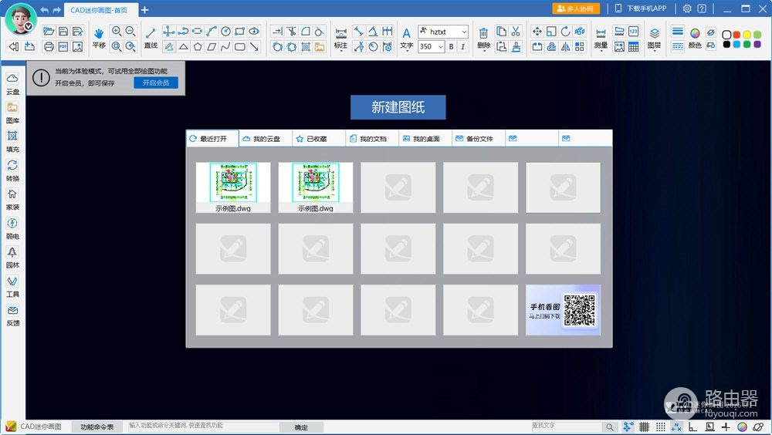Click the move cross-arrows tool
Image resolution: width=772 pixels, height=435 pixels.
pyautogui.click(x=537, y=32)
